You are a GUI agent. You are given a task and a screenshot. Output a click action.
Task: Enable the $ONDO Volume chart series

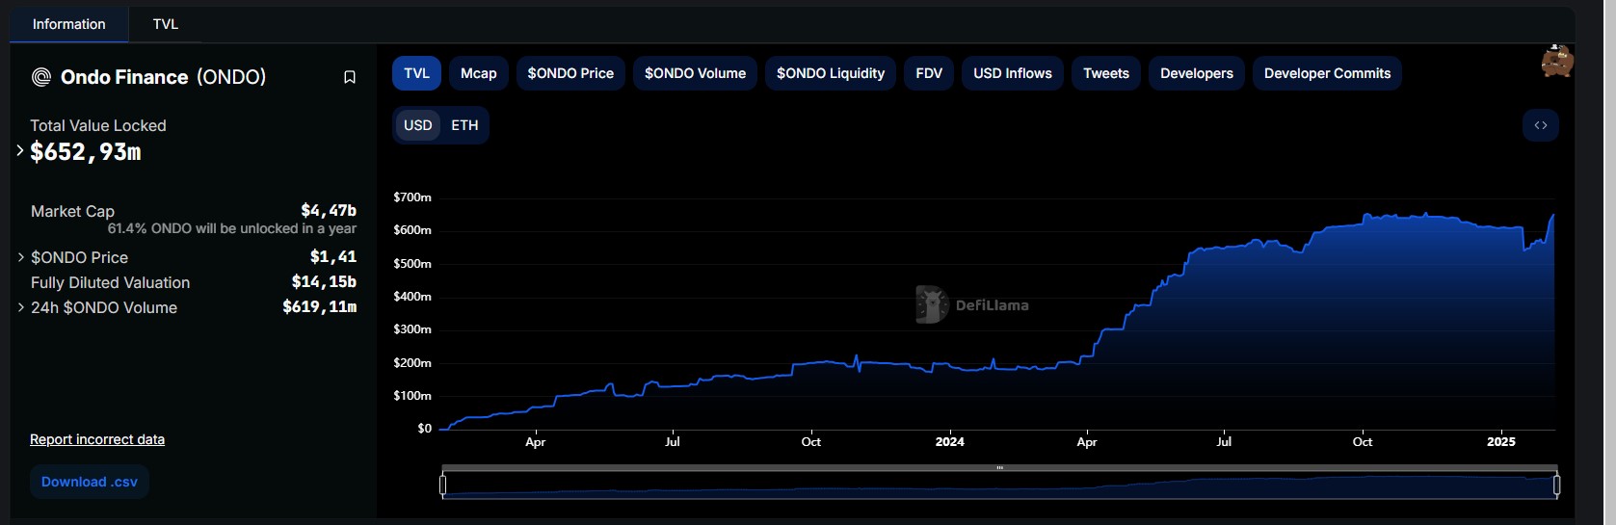tap(695, 73)
